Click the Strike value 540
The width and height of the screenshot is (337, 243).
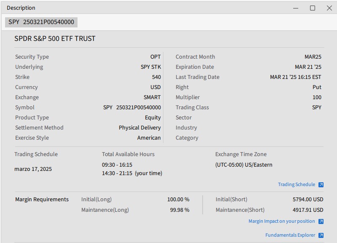156,77
